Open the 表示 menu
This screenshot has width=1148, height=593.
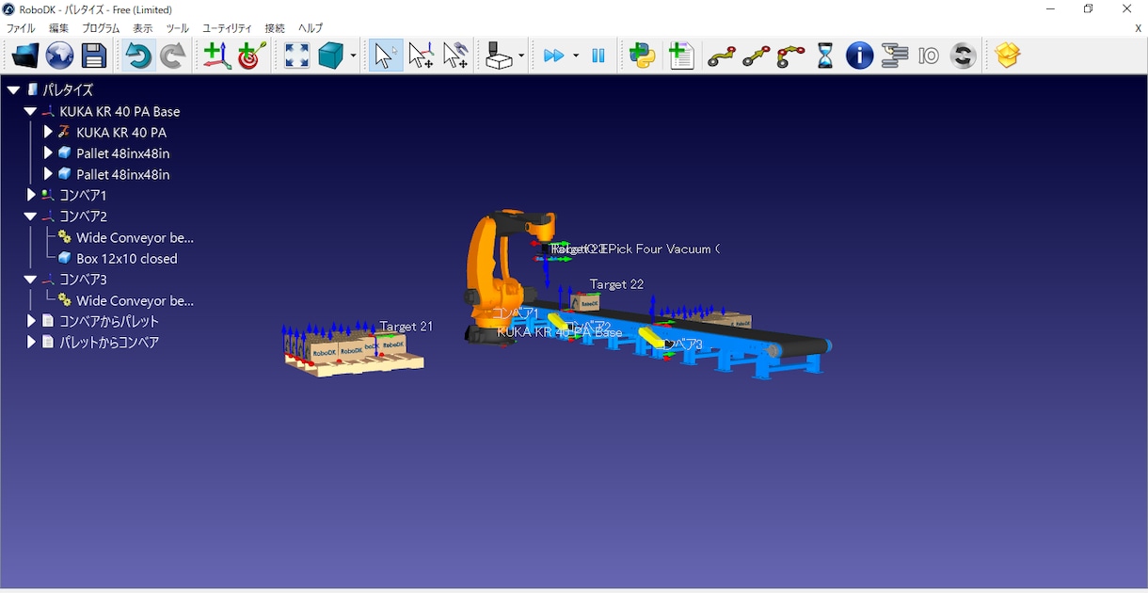143,28
